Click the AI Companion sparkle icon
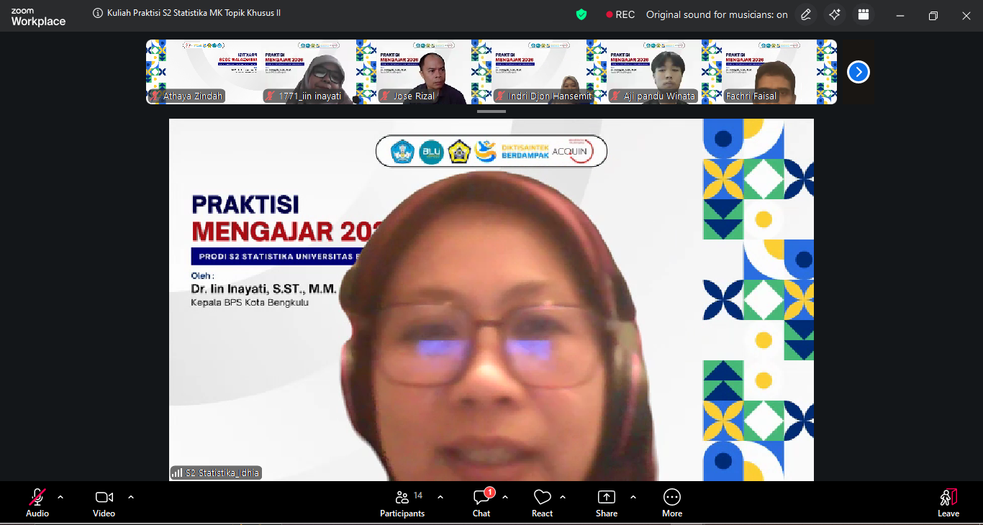 click(x=834, y=15)
